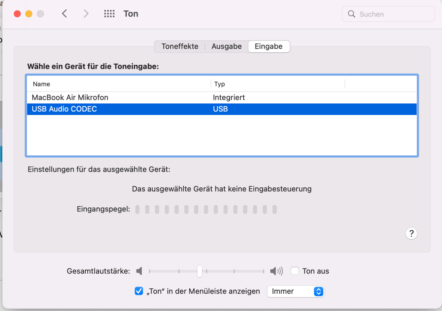Click the Typ column header
Screen dimensions: 442x311
[220, 84]
